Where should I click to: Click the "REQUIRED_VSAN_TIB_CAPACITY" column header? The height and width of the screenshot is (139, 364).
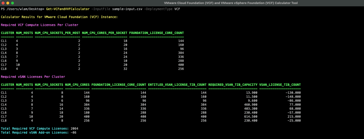233,85
